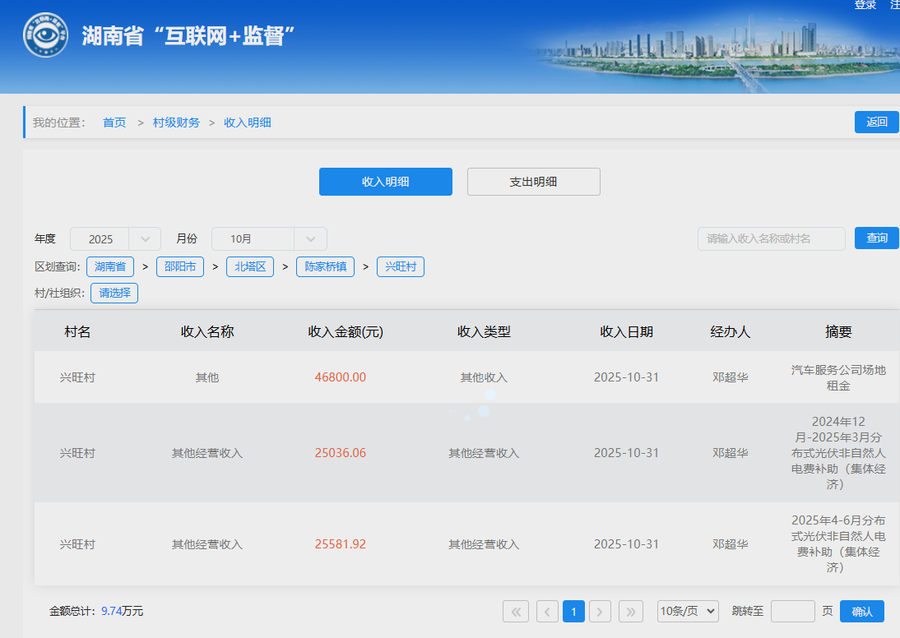Click the eye logo of the supervision site

coord(45,35)
